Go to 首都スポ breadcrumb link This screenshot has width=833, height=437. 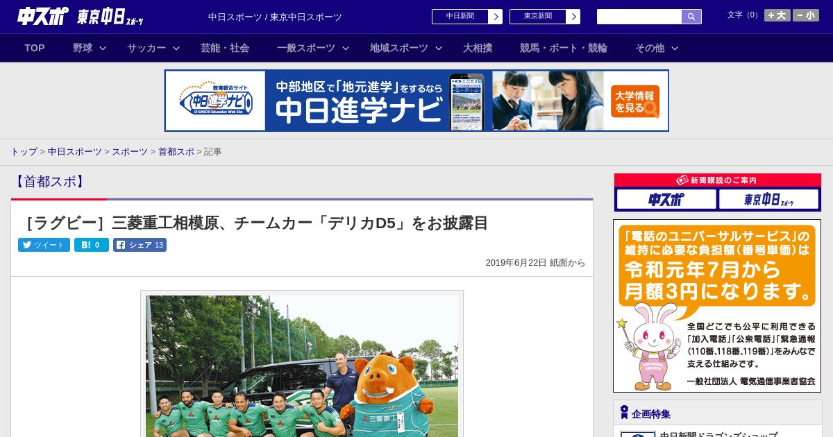(176, 151)
